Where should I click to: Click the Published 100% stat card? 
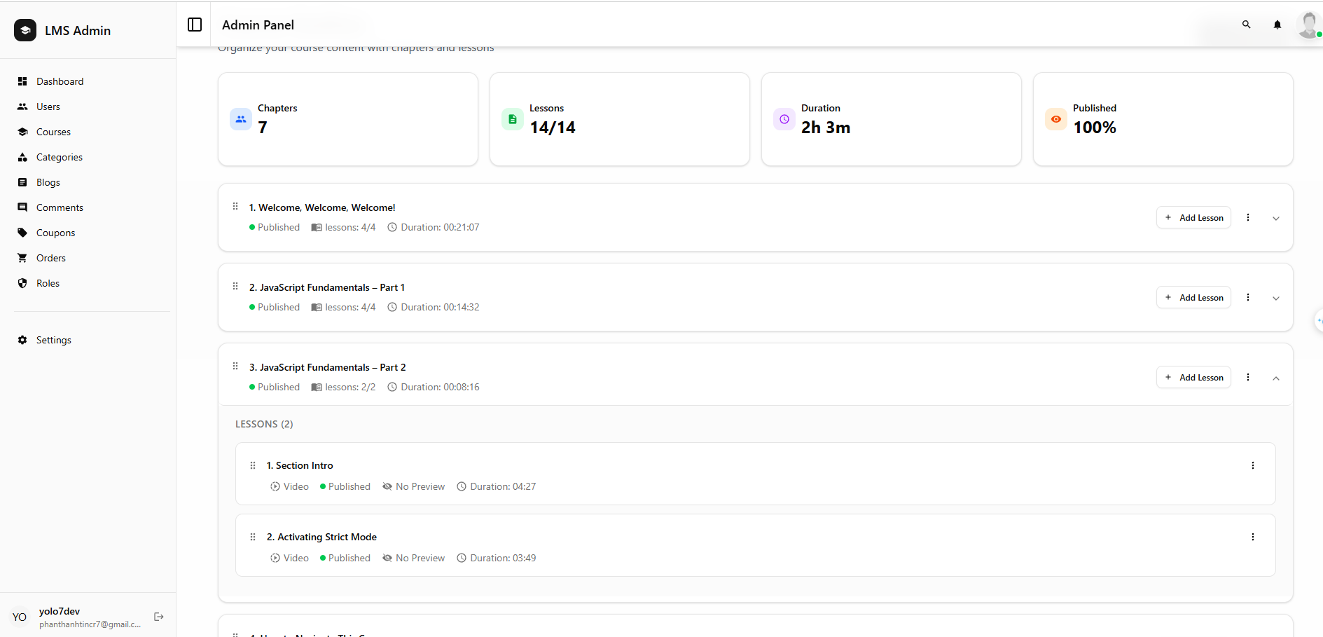pyautogui.click(x=1162, y=119)
